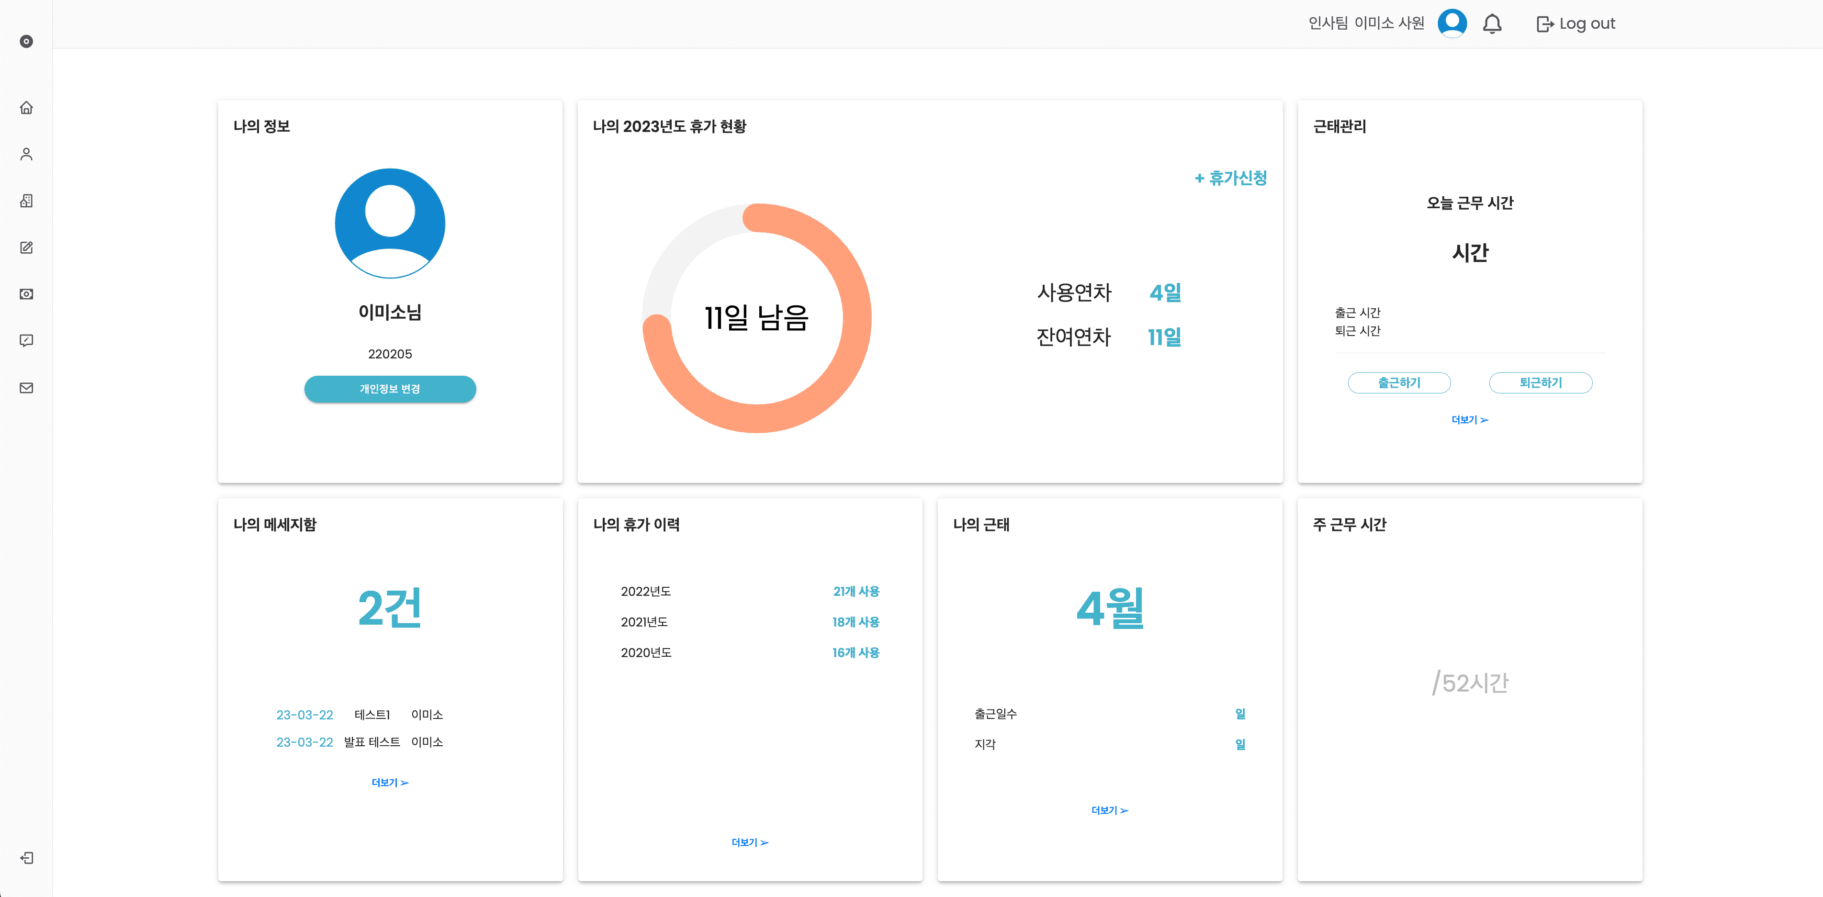Click the notification bell icon

(1492, 24)
